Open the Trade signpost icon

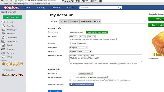coord(3,45)
